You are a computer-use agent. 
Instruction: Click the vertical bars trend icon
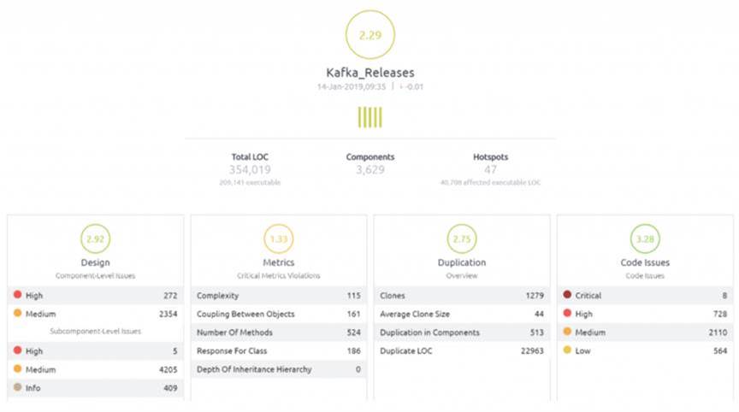coord(369,118)
